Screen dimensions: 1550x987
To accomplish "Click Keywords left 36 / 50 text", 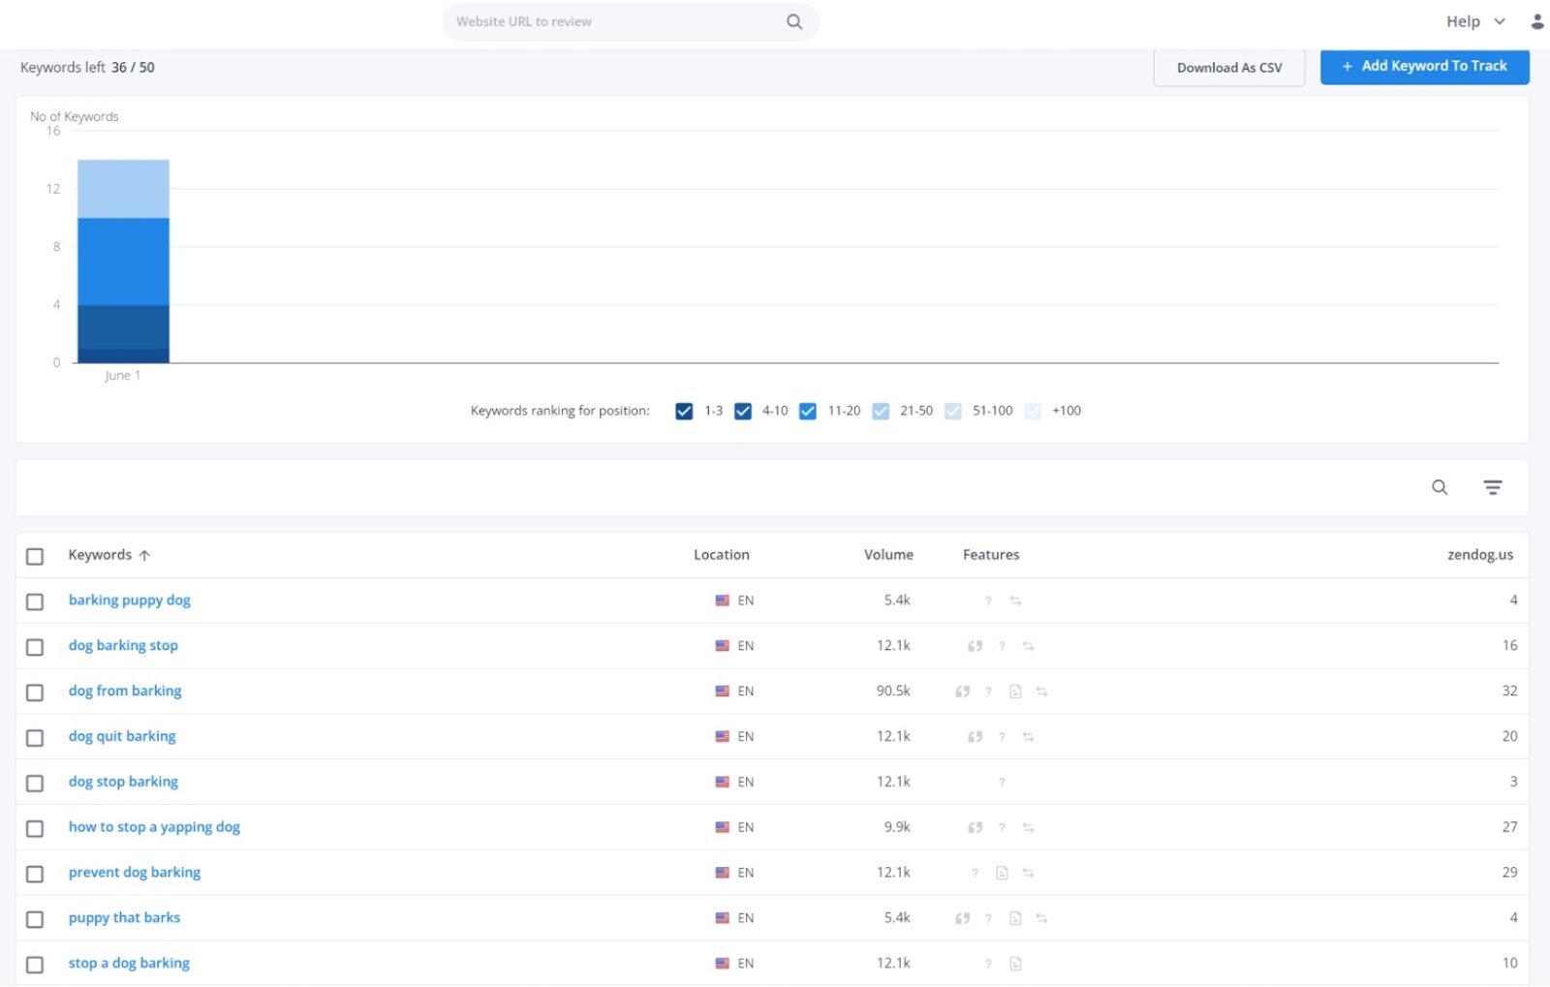I will click(87, 68).
